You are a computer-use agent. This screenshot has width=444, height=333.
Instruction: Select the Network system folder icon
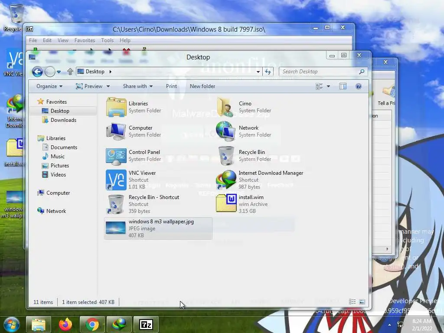pos(226,131)
